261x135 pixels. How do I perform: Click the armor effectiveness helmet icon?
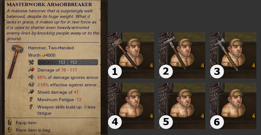(31, 85)
